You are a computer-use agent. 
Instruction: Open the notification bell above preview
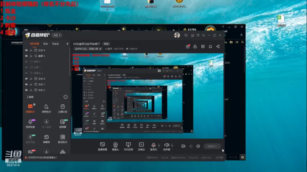(210, 46)
